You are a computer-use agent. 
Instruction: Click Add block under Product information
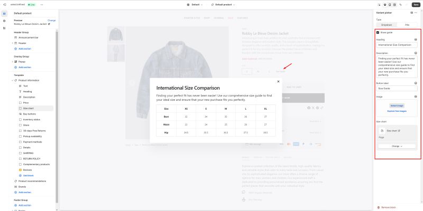[x=29, y=176]
